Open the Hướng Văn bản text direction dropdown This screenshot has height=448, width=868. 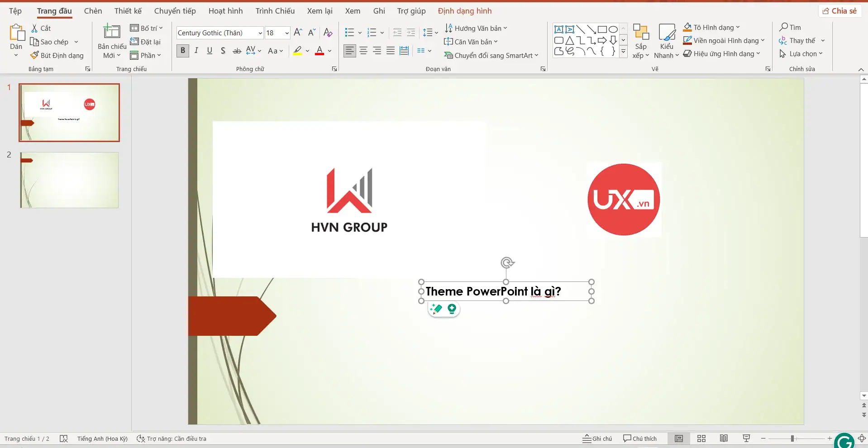coord(476,28)
